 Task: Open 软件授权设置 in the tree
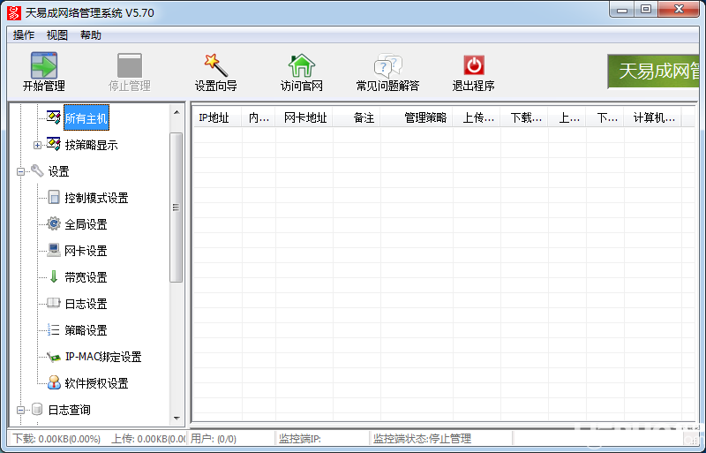tap(96, 383)
